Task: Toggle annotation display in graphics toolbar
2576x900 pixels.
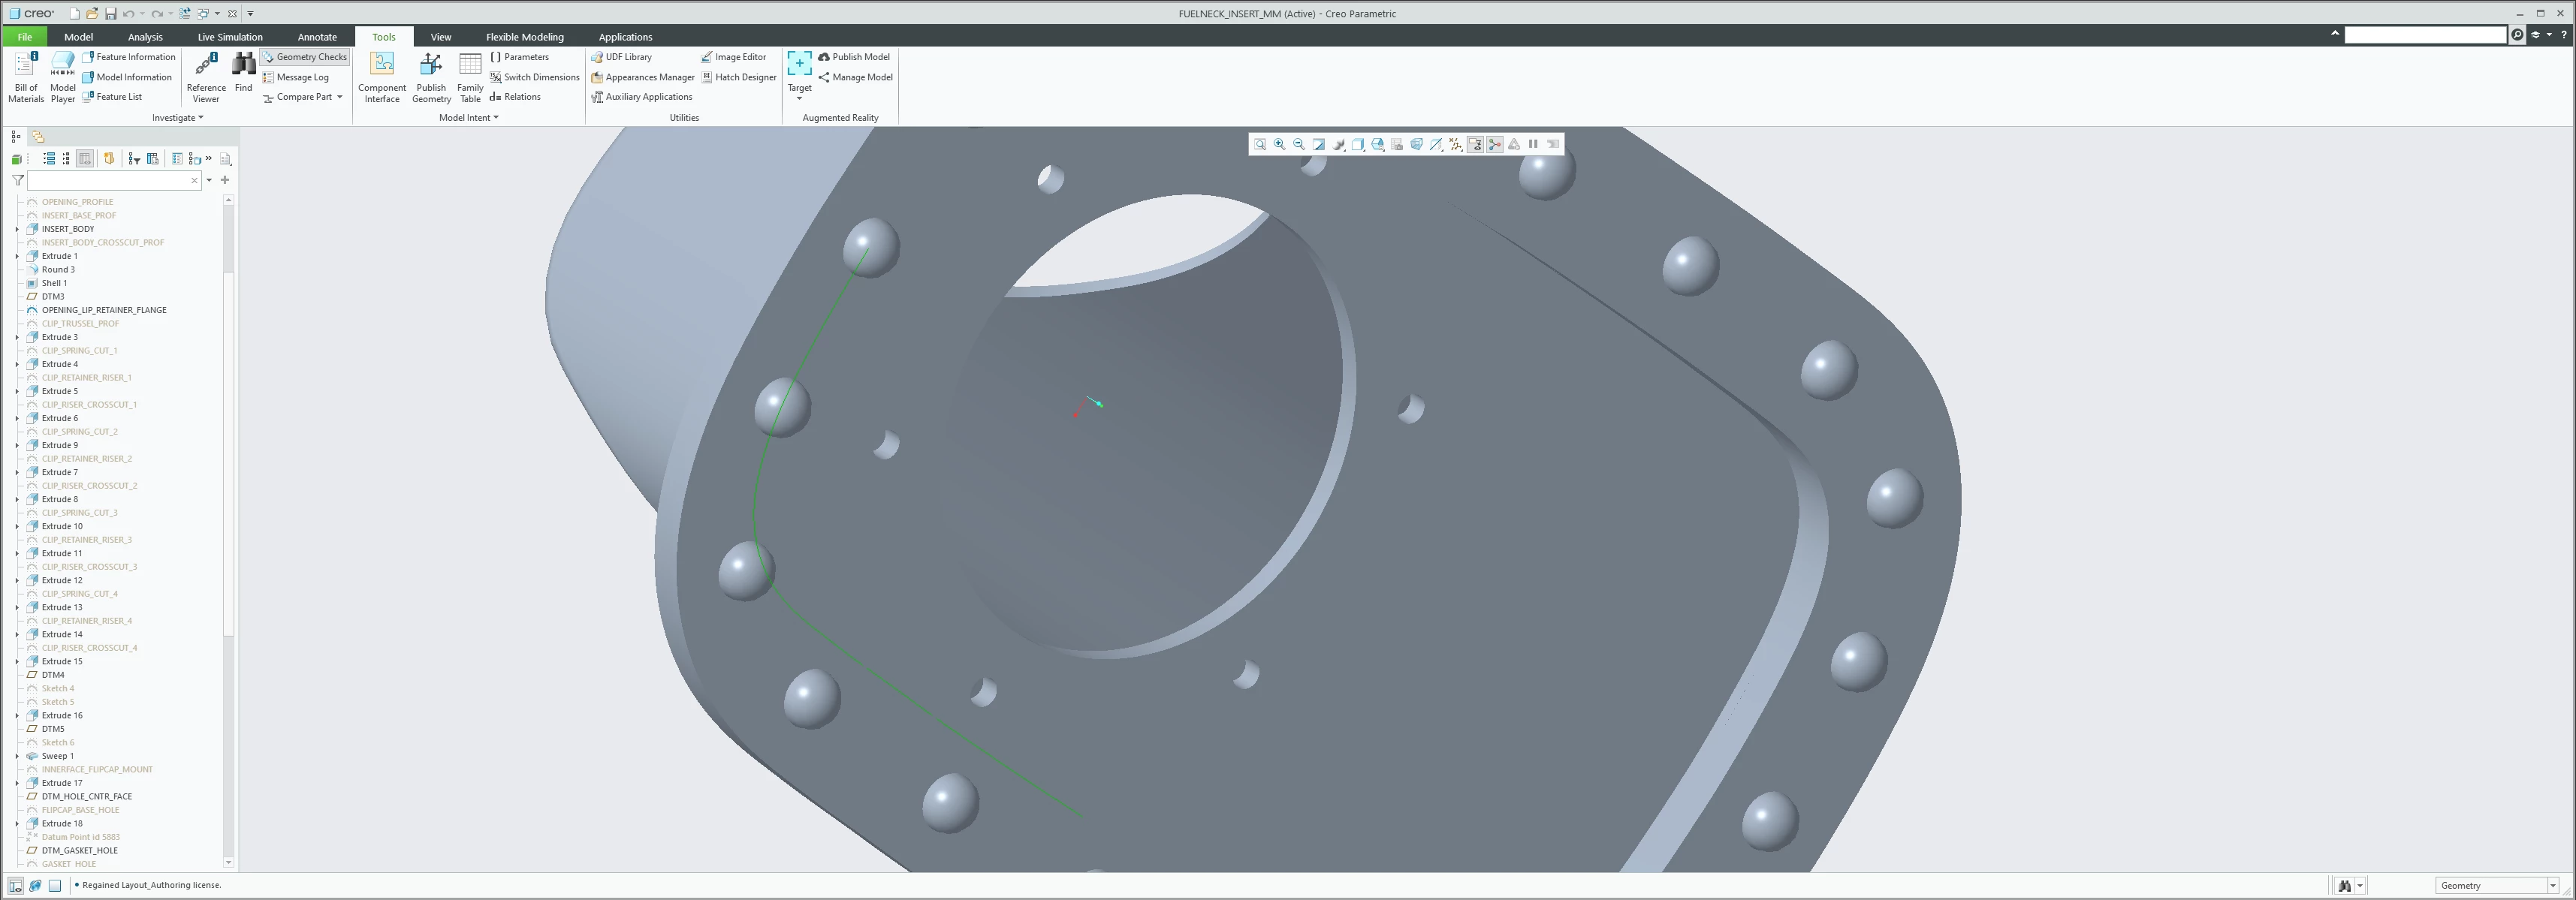Action: [1475, 145]
